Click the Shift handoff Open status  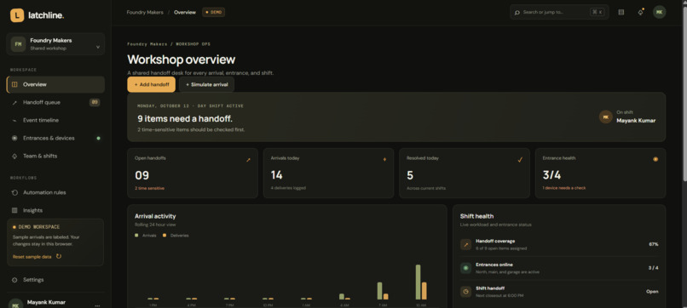(652, 291)
